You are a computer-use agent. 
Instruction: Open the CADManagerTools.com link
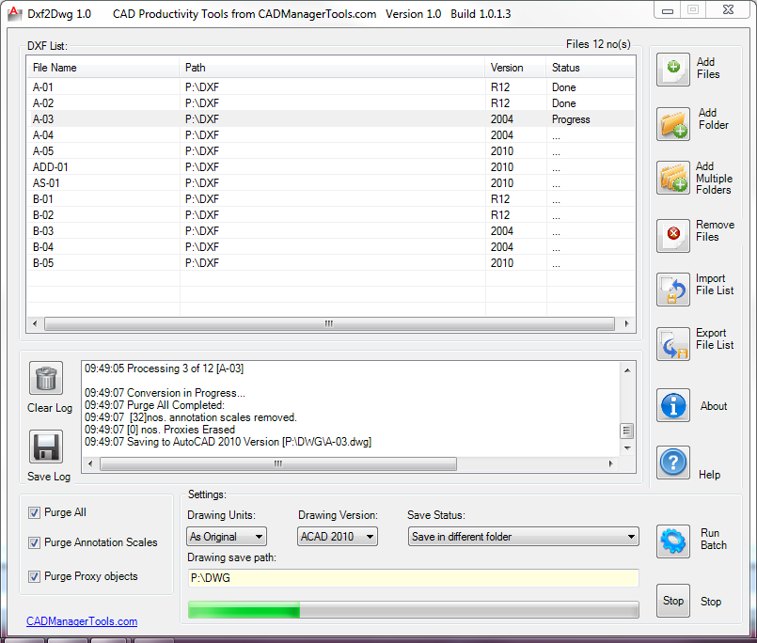[82, 621]
